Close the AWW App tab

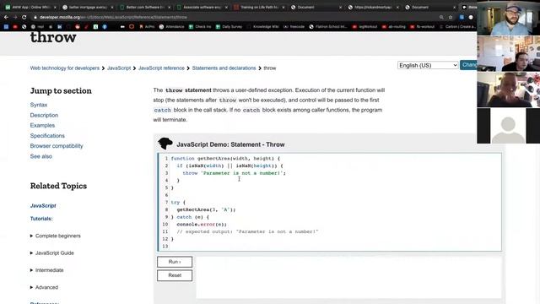(x=55, y=8)
